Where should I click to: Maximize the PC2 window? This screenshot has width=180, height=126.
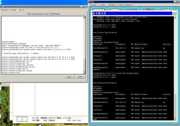(x=177, y=2)
